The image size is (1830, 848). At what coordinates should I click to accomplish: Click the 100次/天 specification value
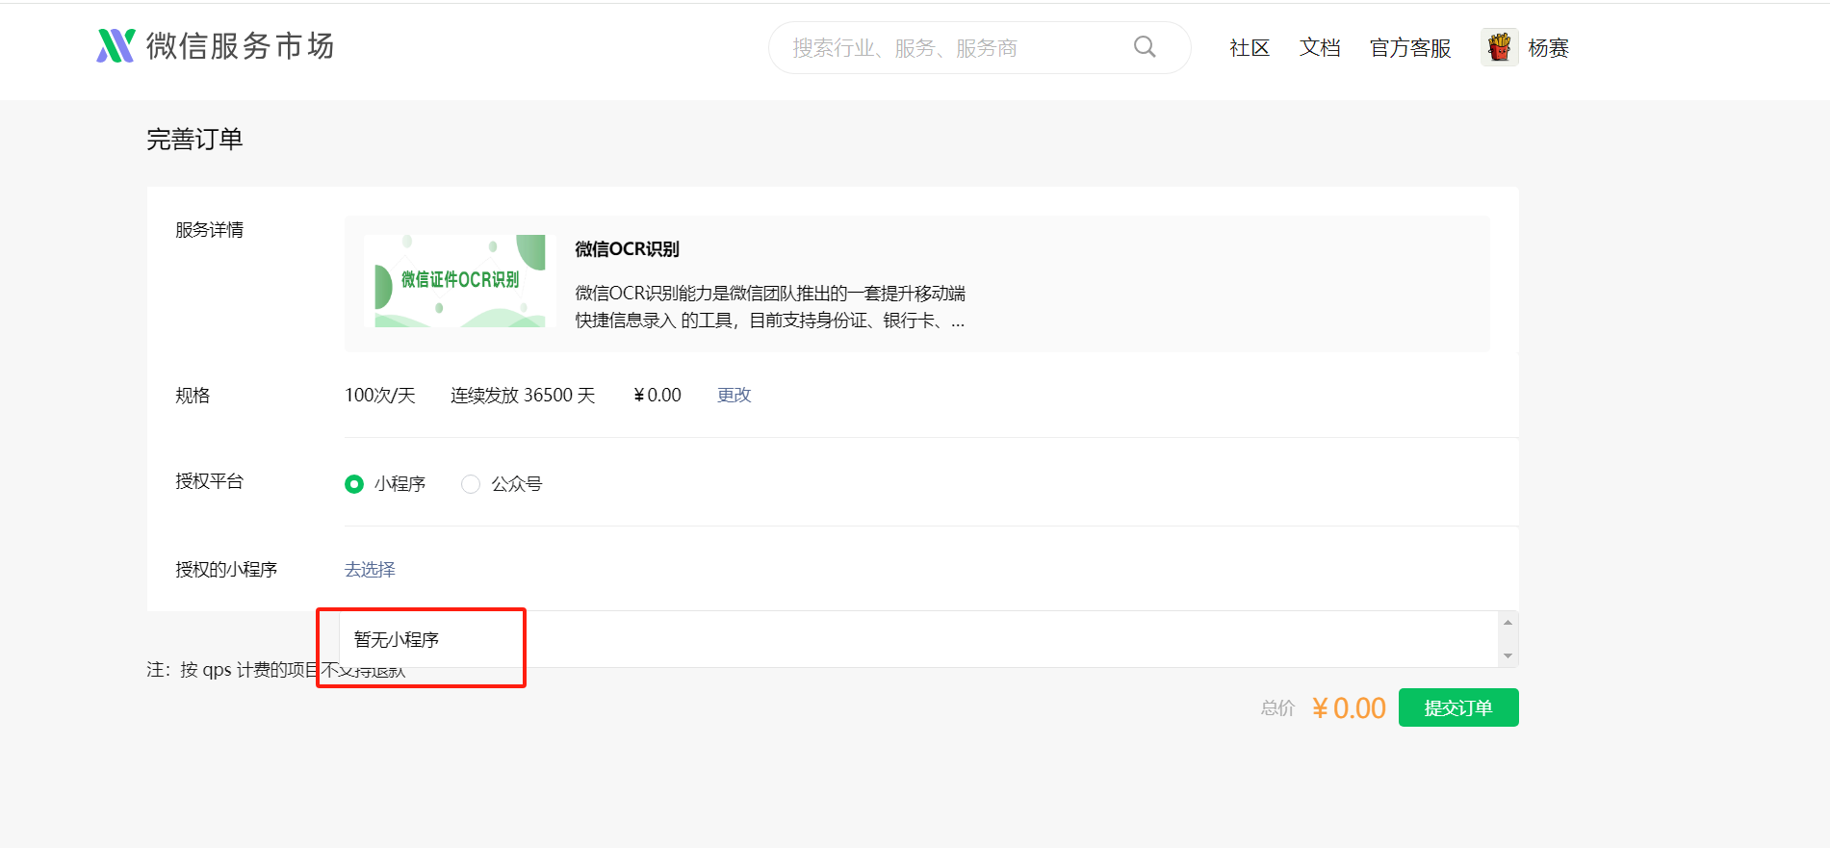[x=380, y=396]
